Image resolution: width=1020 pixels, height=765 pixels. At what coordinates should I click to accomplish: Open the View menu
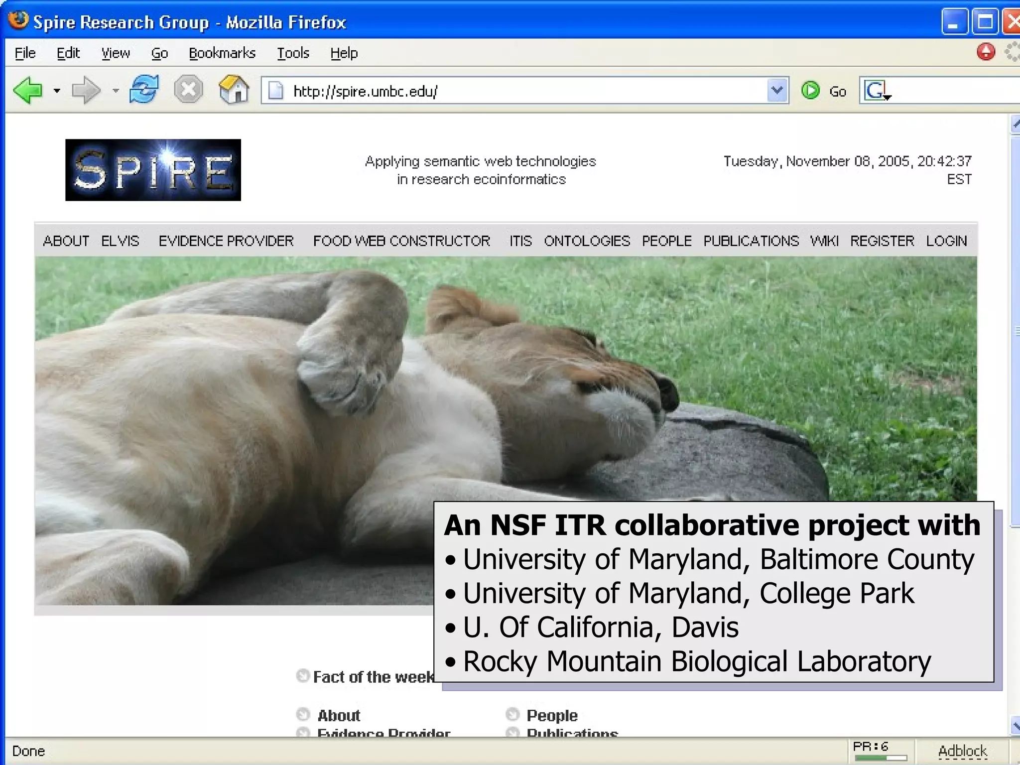tap(116, 53)
